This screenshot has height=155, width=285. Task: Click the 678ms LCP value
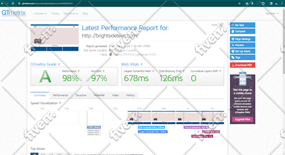coord(136,78)
